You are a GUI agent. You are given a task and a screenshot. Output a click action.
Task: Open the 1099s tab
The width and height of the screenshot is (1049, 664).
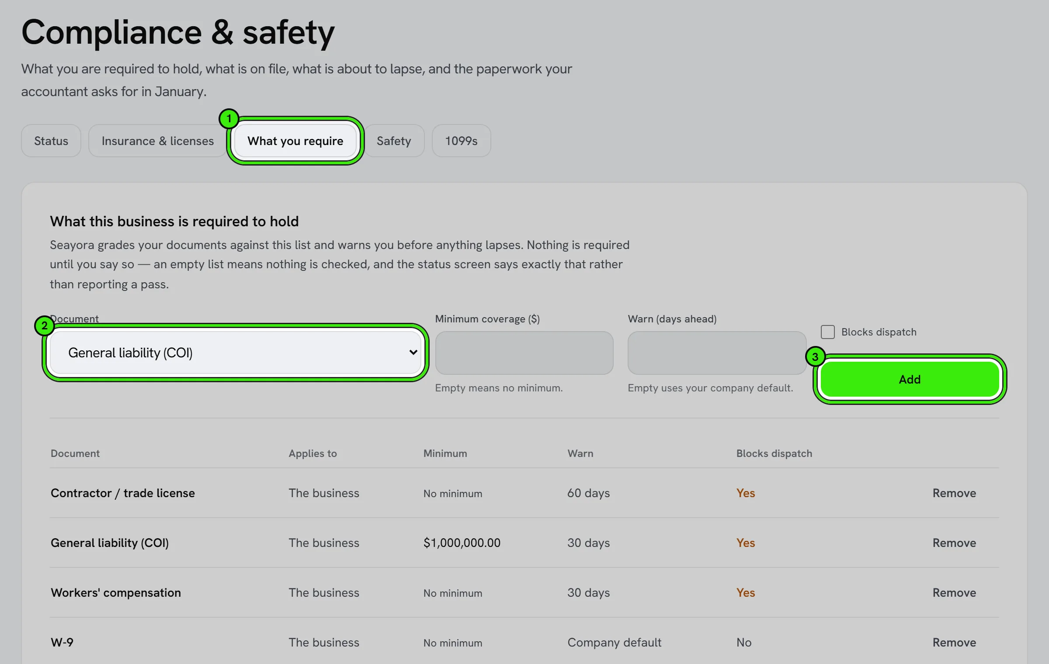[x=461, y=141]
